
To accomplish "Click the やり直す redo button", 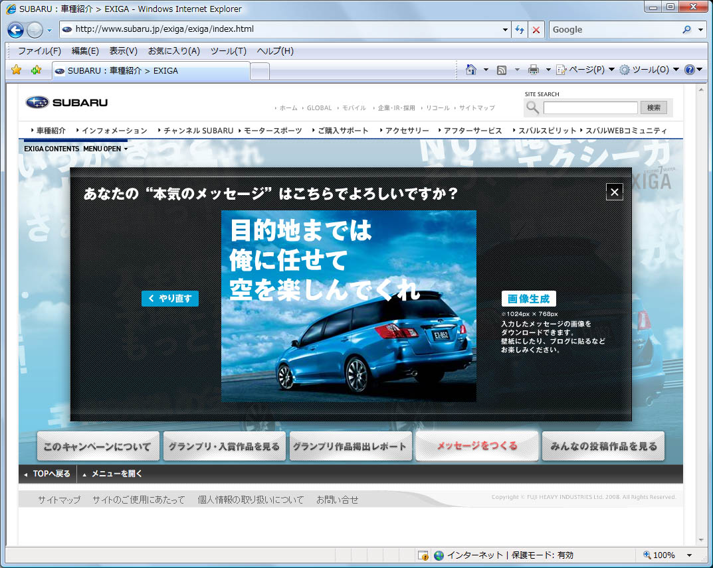I will coord(170,299).
